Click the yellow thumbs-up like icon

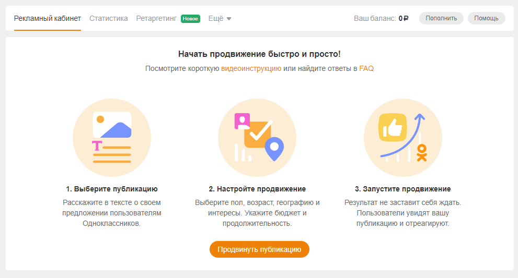(x=393, y=127)
